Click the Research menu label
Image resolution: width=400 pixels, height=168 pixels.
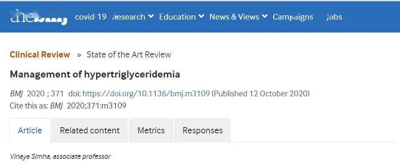coord(129,17)
